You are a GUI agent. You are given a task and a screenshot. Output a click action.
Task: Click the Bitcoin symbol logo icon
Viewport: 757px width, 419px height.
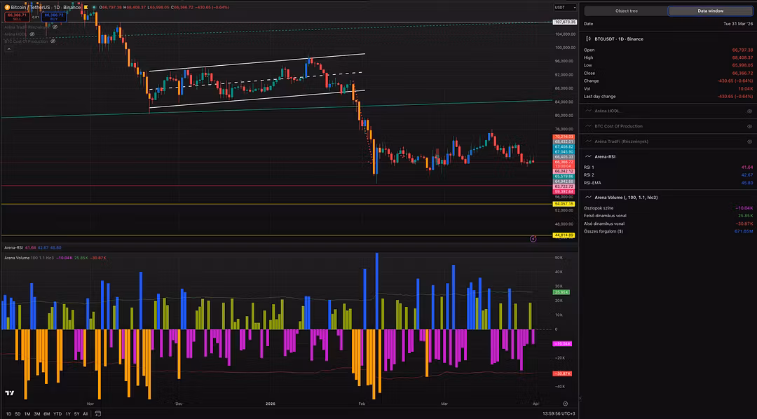6,7
